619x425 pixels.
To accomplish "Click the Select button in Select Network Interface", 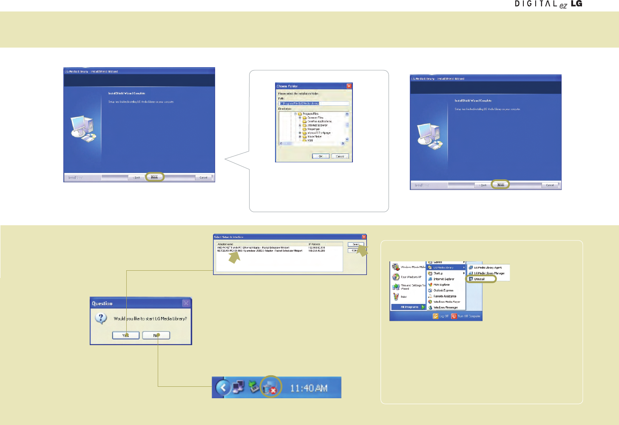I will (356, 244).
